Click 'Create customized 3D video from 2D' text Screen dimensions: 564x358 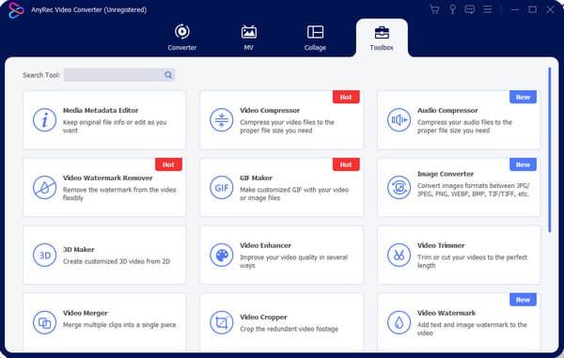pos(117,261)
